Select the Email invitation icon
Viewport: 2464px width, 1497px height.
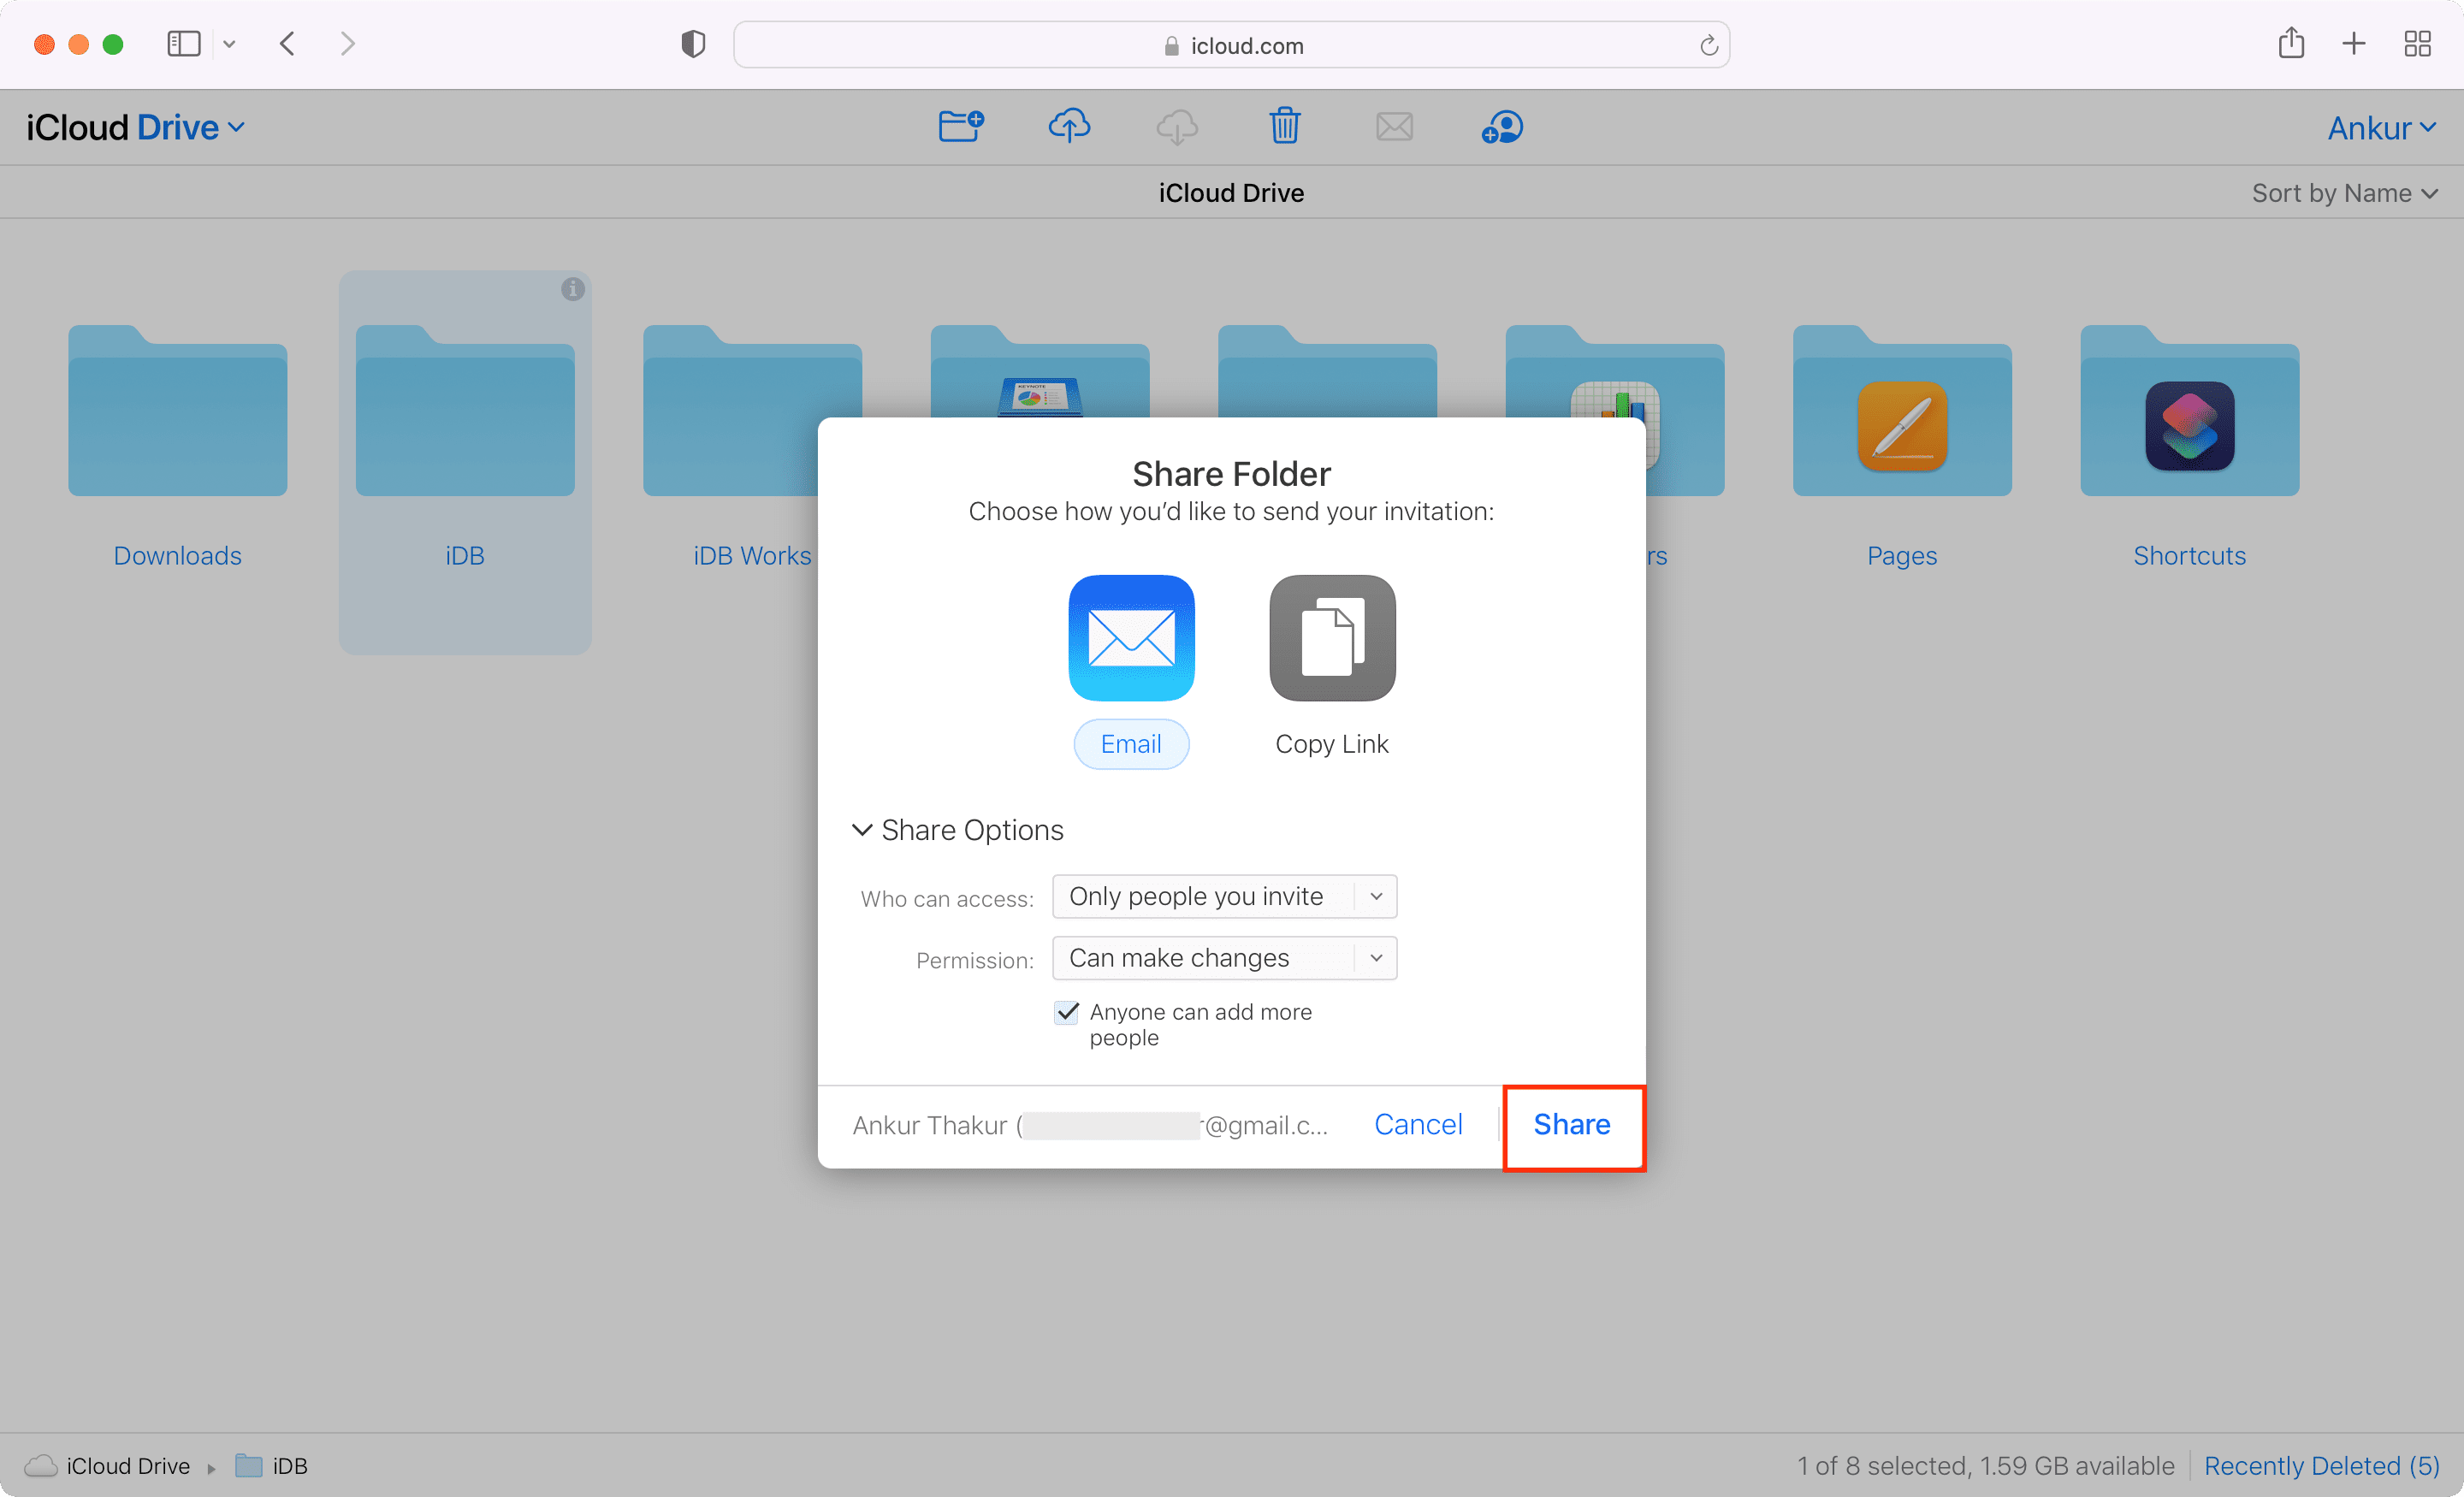[x=1131, y=638]
